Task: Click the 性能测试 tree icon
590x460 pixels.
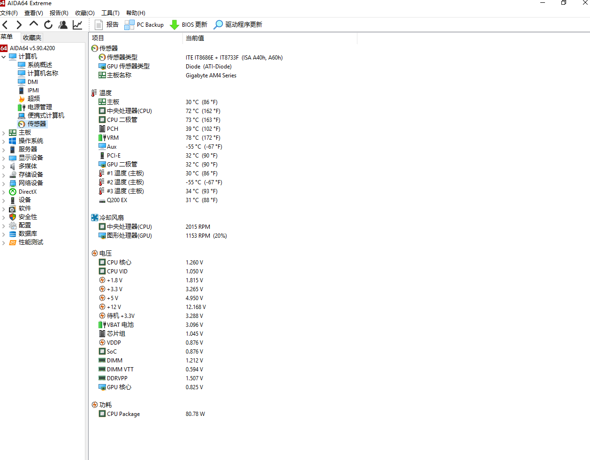Action: pyautogui.click(x=13, y=242)
